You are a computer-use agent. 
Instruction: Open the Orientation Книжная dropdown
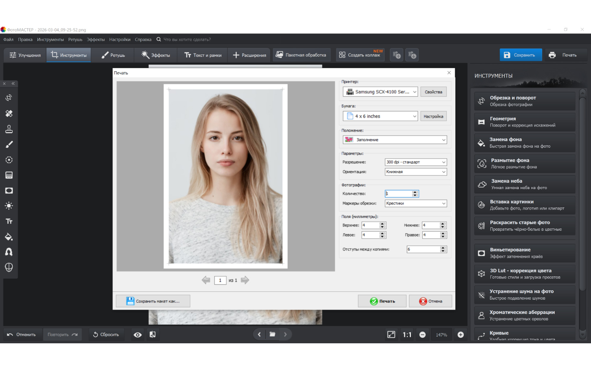[415, 172]
